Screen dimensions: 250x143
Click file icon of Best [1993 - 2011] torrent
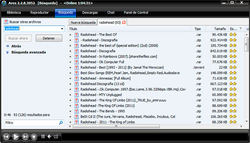click(x=76, y=68)
